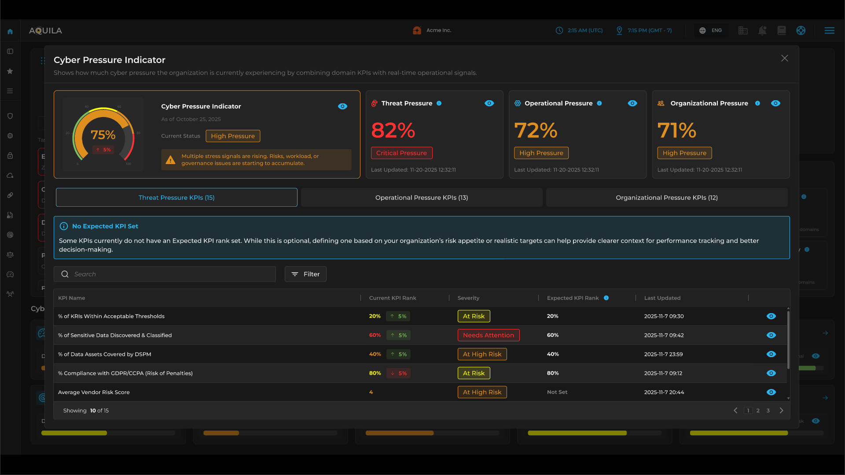Screen dimensions: 845x475
Task: Open the favorites star icon in sidebar
Action: [10, 71]
